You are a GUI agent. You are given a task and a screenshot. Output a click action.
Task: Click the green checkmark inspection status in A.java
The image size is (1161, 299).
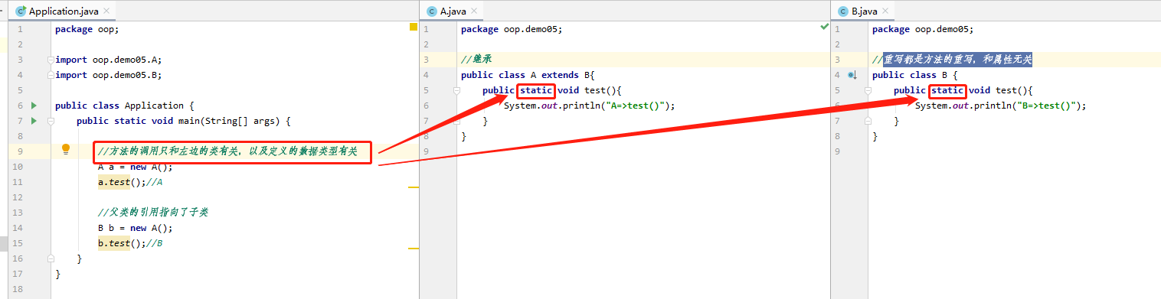824,27
